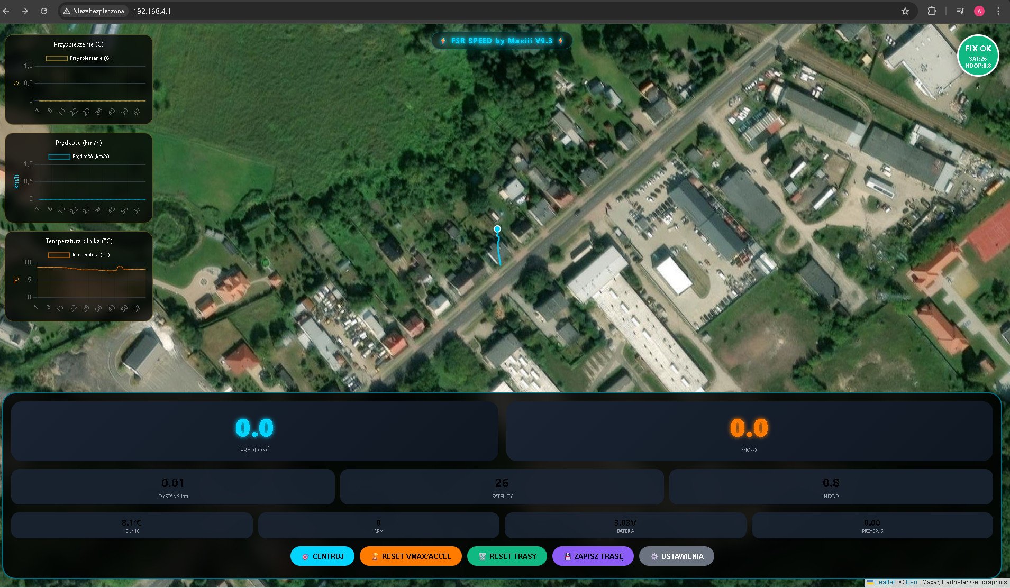Screen dimensions: 1010x588
Task: Toggle the Temperatura (°C) chart legend
Action: 78,255
